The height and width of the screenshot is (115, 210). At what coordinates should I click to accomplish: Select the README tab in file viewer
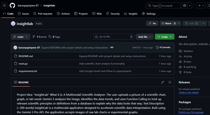coord(21,82)
